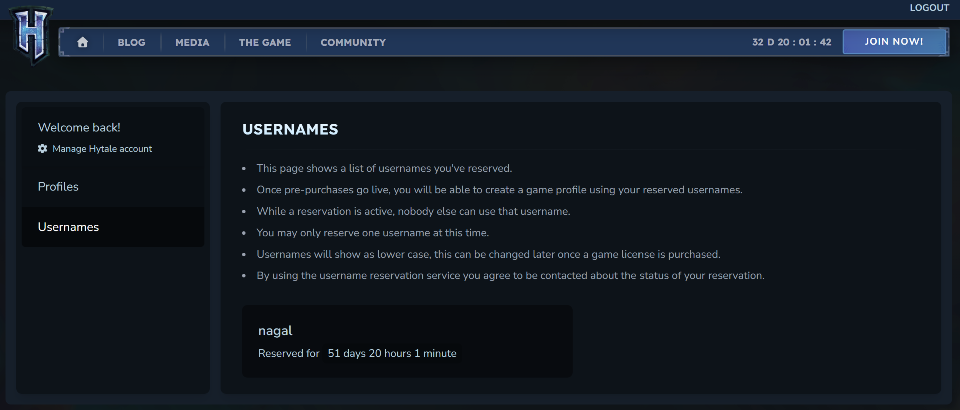Screen dimensions: 960x410
Task: Click the "This page shows a list" bullet
Action: click(384, 168)
